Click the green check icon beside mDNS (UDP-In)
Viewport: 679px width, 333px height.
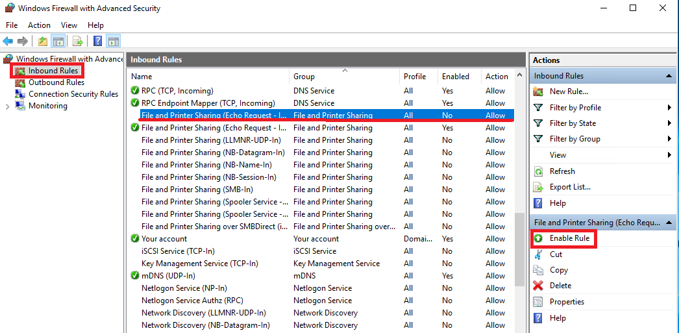click(x=135, y=276)
